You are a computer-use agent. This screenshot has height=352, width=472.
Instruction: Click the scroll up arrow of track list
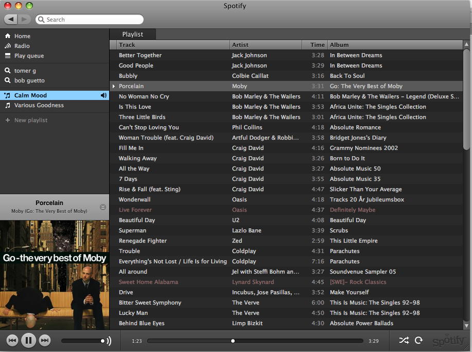[x=466, y=44]
